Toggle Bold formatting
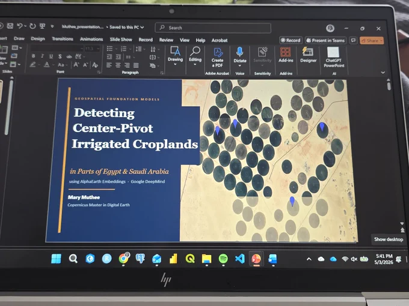This screenshot has height=306, width=409. [x=34, y=56]
